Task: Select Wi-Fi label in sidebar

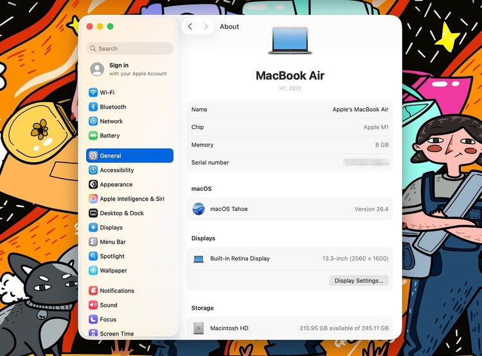Action: pos(107,93)
